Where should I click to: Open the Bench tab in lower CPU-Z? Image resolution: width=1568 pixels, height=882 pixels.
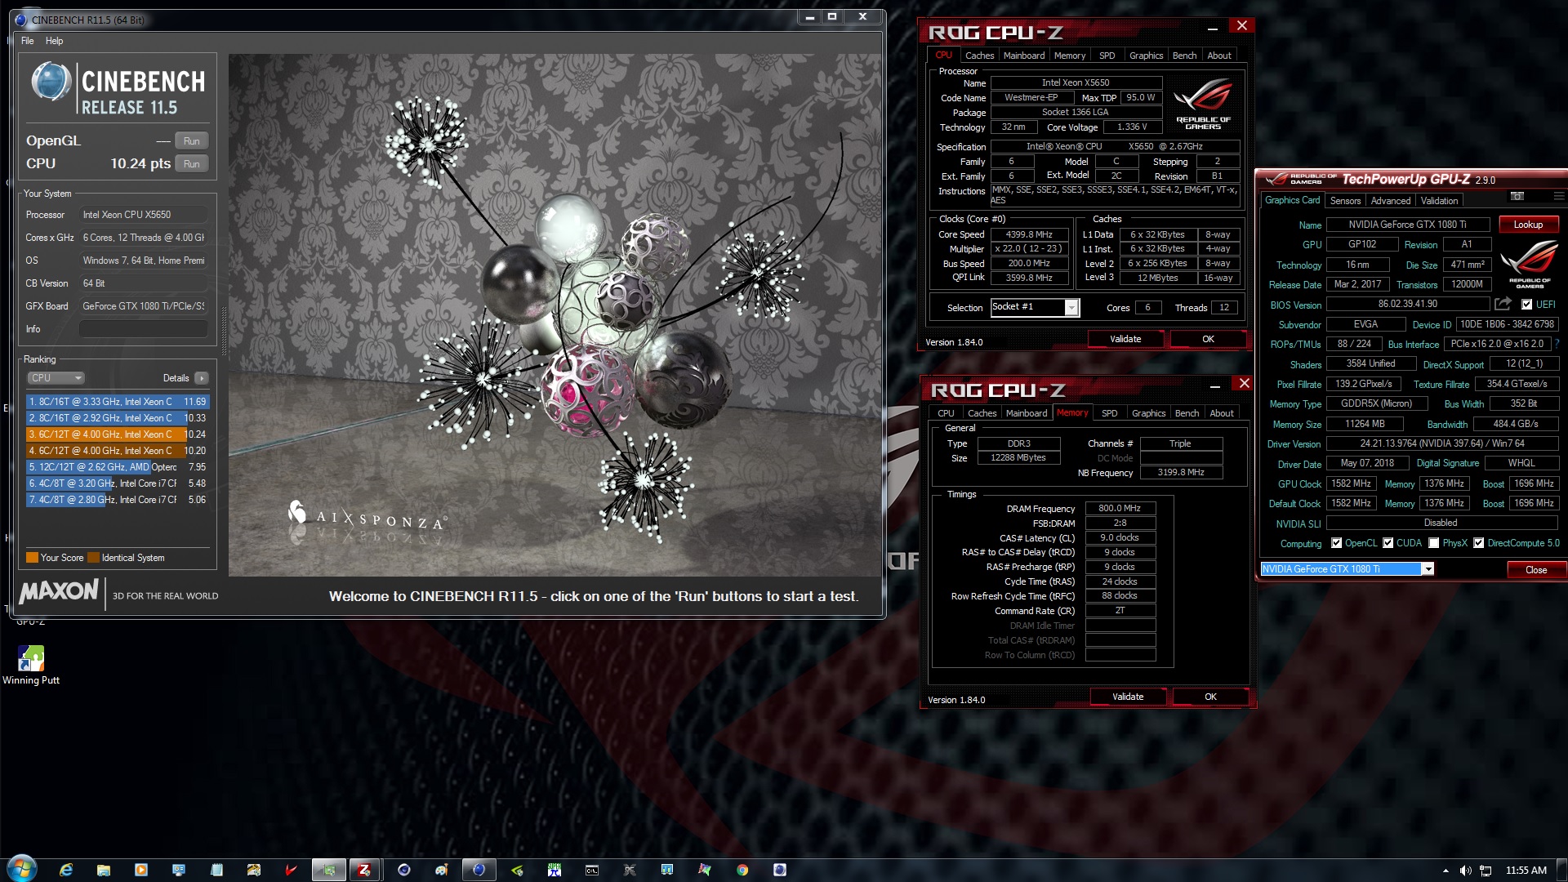click(x=1187, y=413)
